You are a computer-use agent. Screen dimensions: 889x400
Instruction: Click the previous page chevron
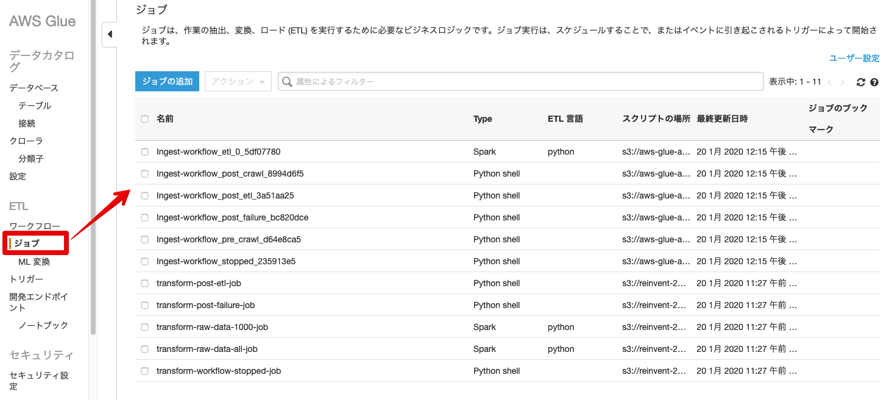830,82
